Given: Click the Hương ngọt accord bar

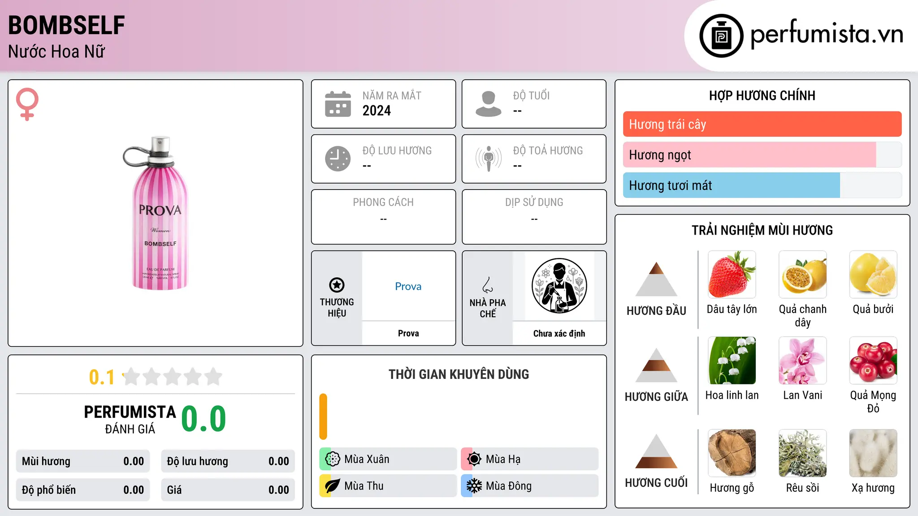Looking at the screenshot, I should tap(762, 155).
